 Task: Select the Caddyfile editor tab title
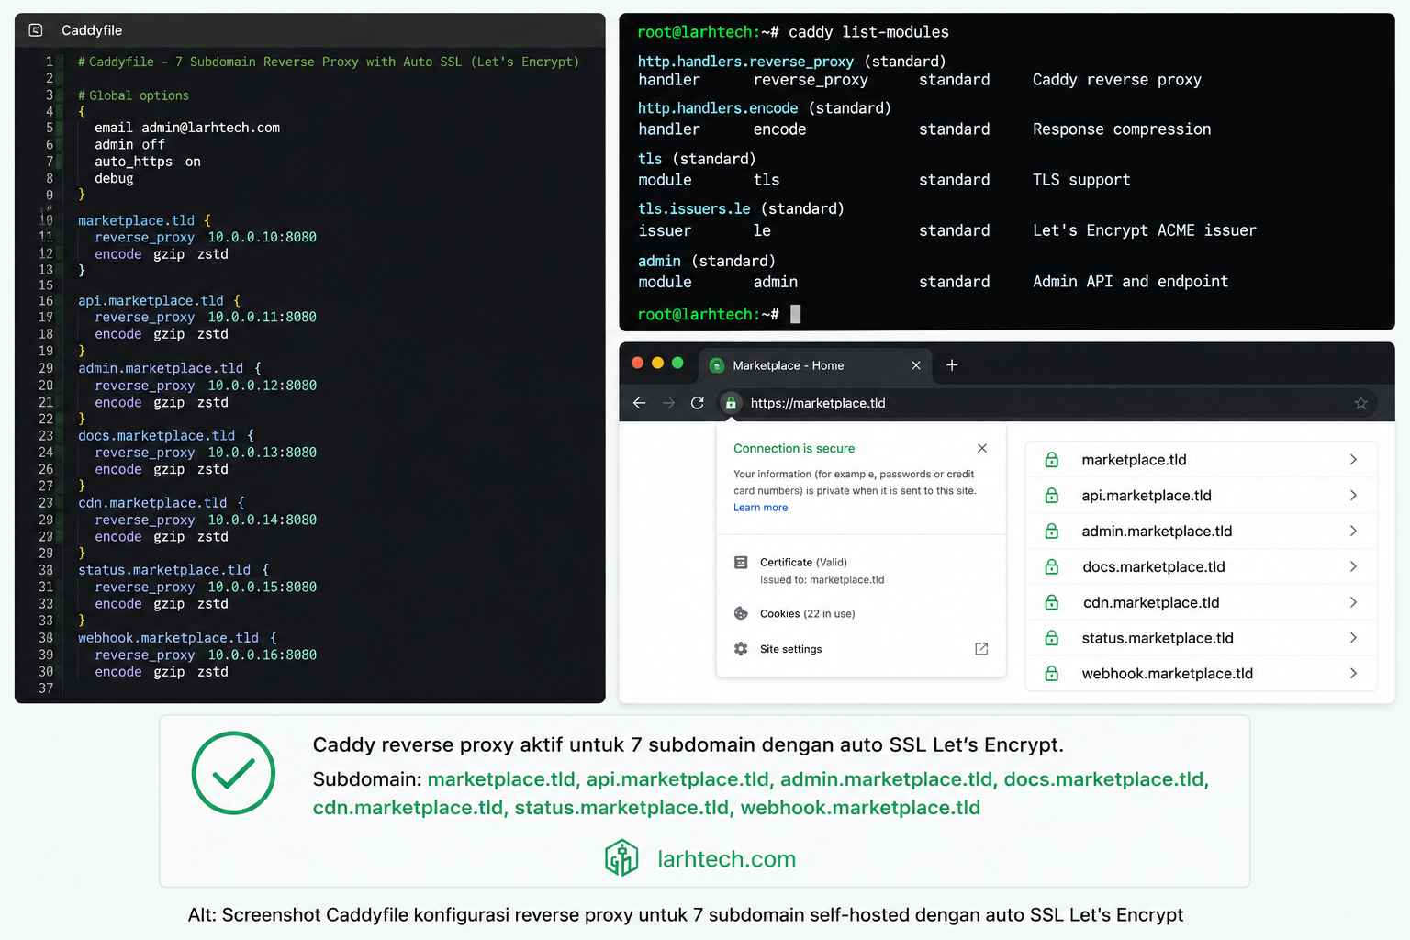click(92, 30)
